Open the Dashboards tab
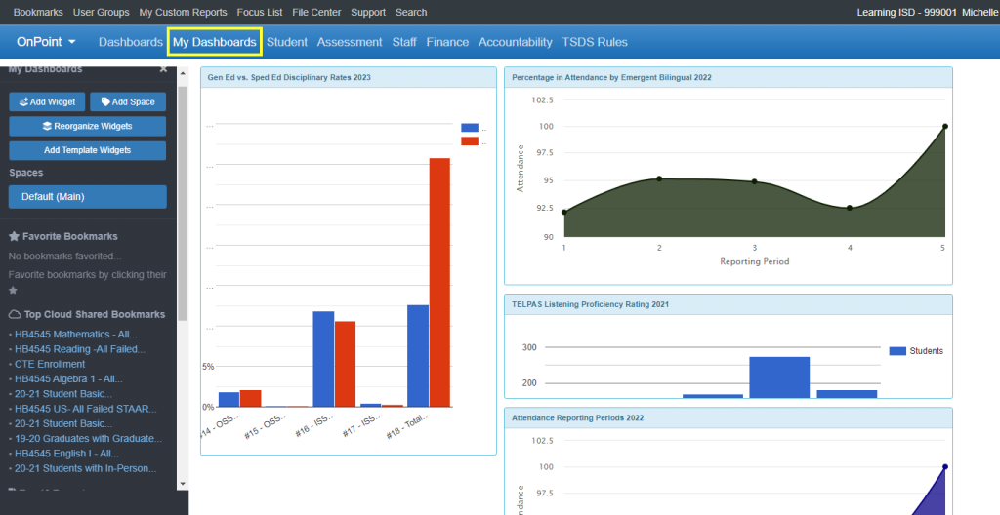 131,42
